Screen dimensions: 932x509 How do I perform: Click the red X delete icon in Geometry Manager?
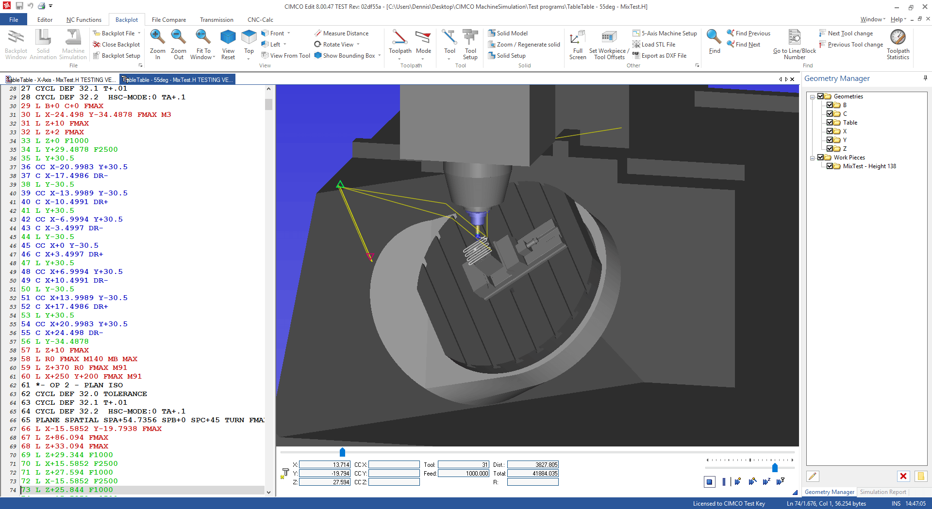click(x=903, y=476)
